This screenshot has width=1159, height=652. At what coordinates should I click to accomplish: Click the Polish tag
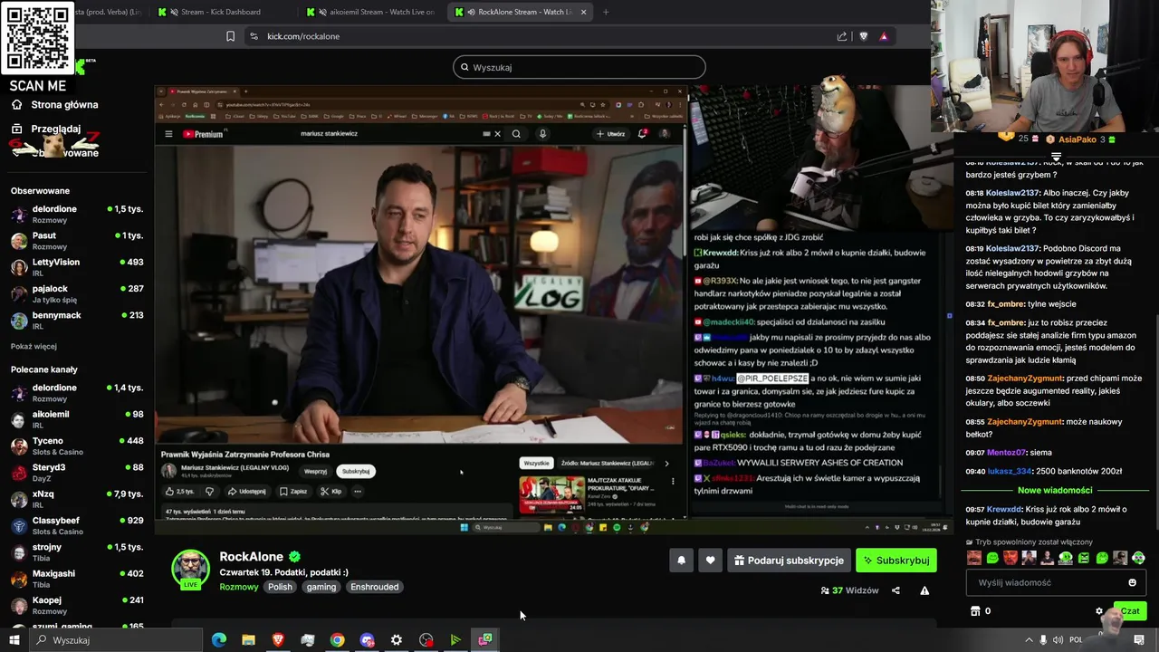pyautogui.click(x=280, y=587)
